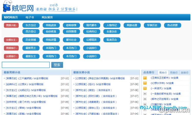Switch to the 总排行 tab
This screenshot has width=192, height=115.
pos(185,72)
